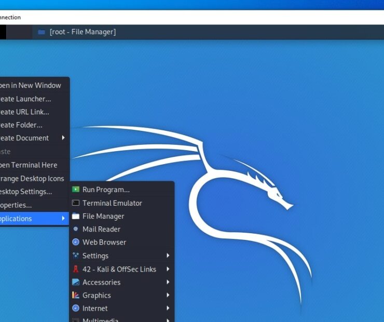Image resolution: width=384 pixels, height=322 pixels.
Task: Open Create Document menu entry
Action: (x=34, y=138)
